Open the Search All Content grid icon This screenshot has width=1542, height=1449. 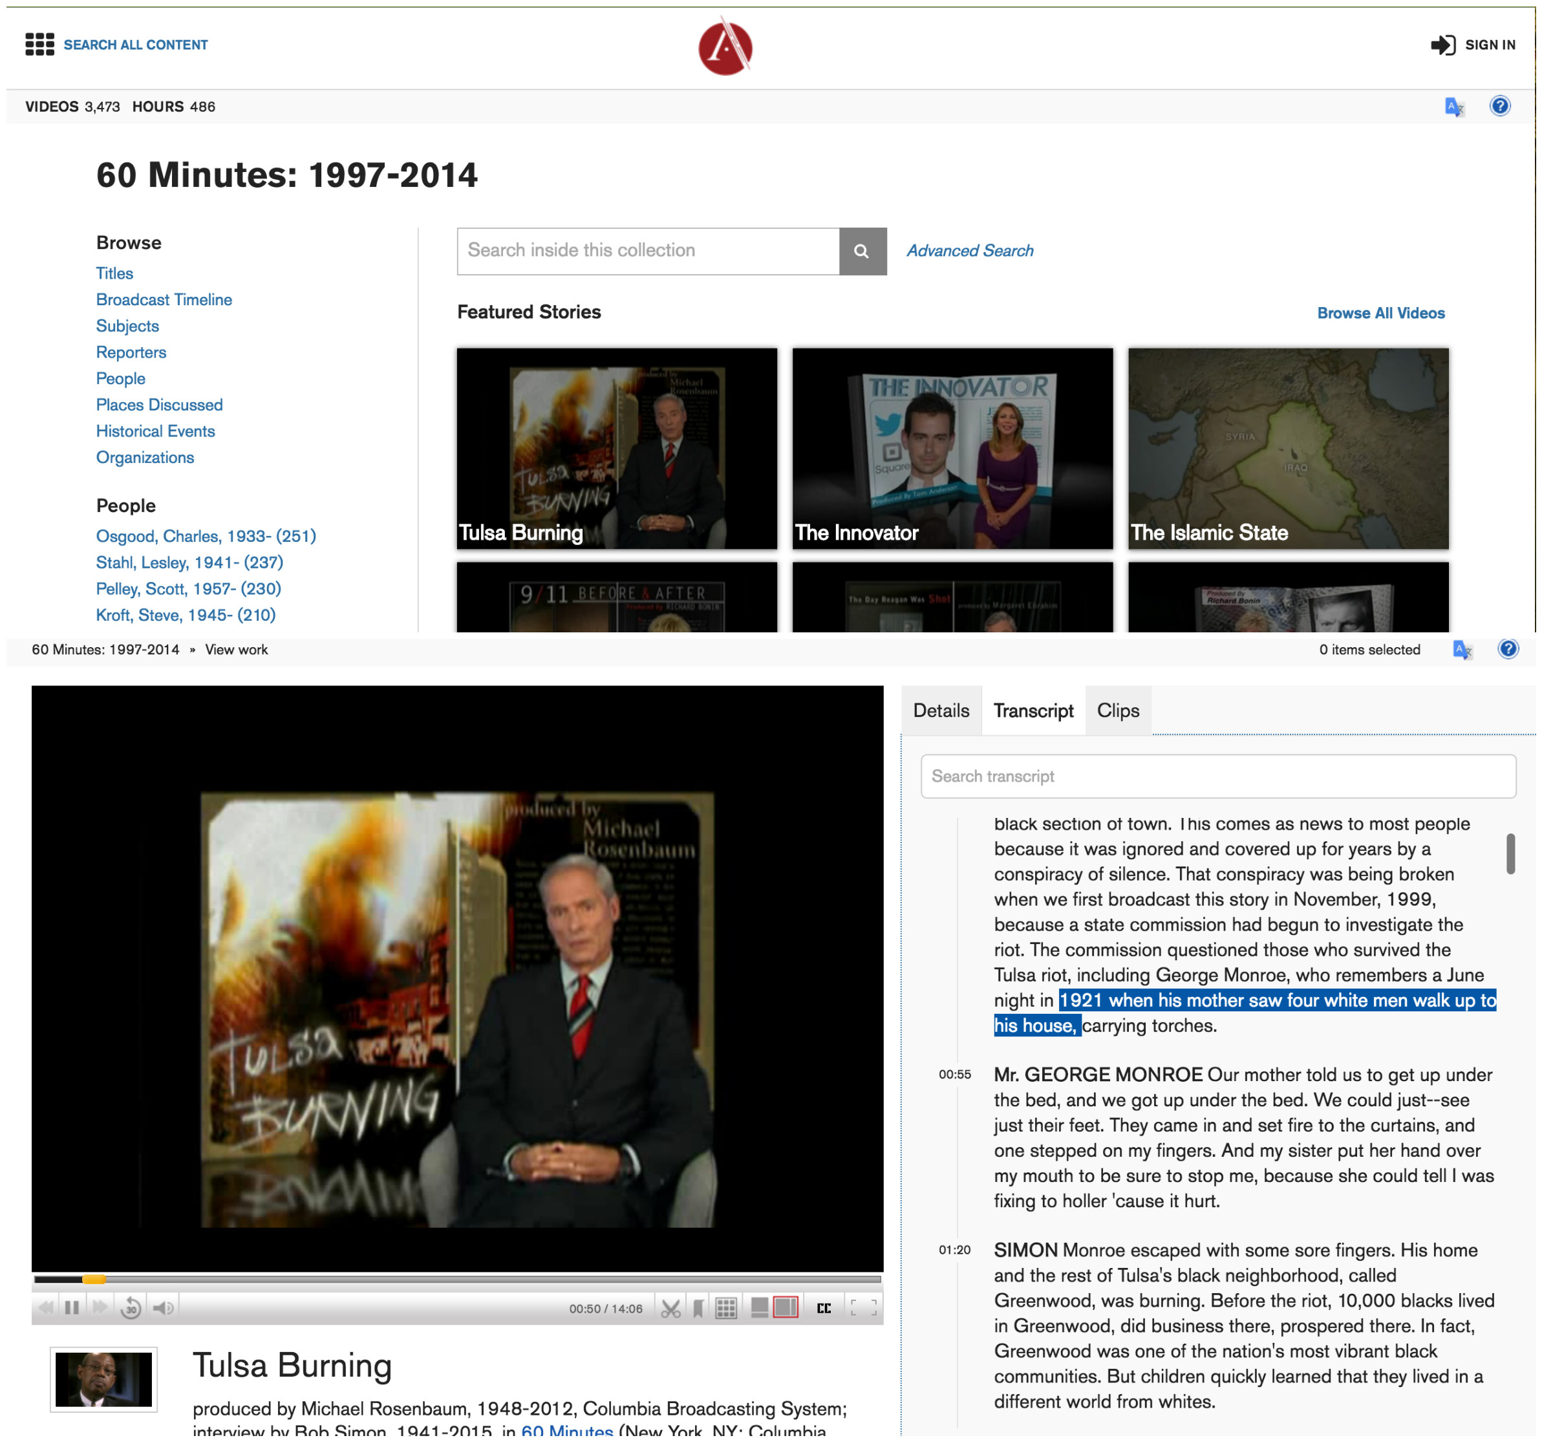[39, 44]
